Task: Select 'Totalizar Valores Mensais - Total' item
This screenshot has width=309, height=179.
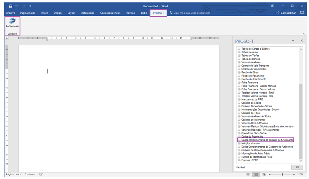Action: coord(257,93)
